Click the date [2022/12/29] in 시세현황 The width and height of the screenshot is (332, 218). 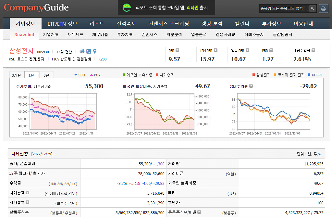coord(42,154)
